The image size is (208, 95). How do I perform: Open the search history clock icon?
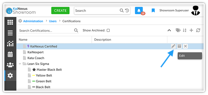point(127,11)
